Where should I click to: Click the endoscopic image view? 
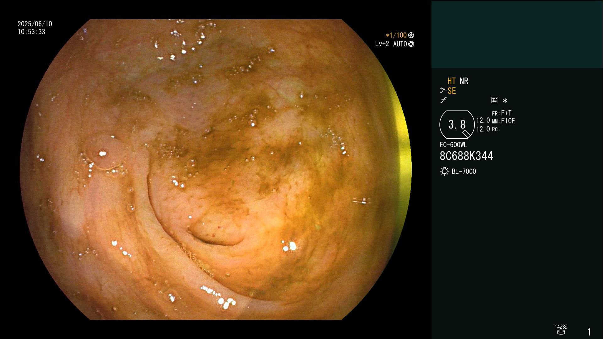pos(216,169)
